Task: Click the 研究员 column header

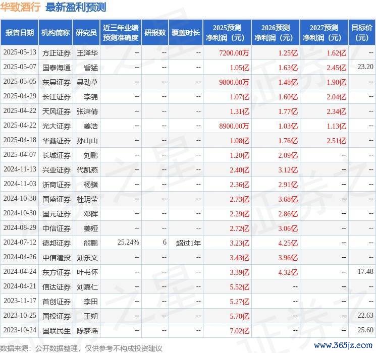Action: coord(86,33)
